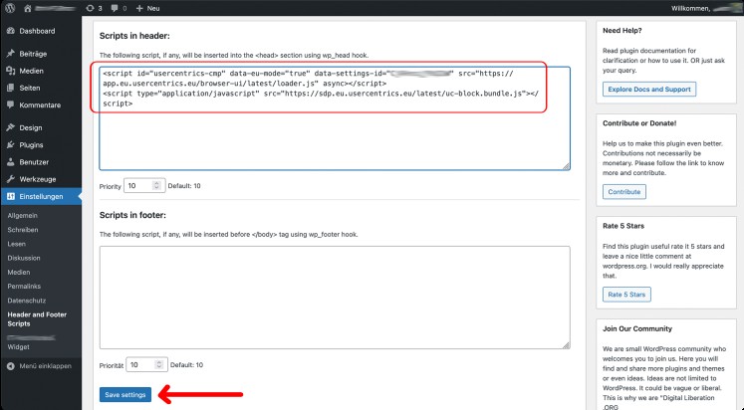Screen dimensions: 744x410
Task: Click the Kommentare comment icon
Action: 11,104
